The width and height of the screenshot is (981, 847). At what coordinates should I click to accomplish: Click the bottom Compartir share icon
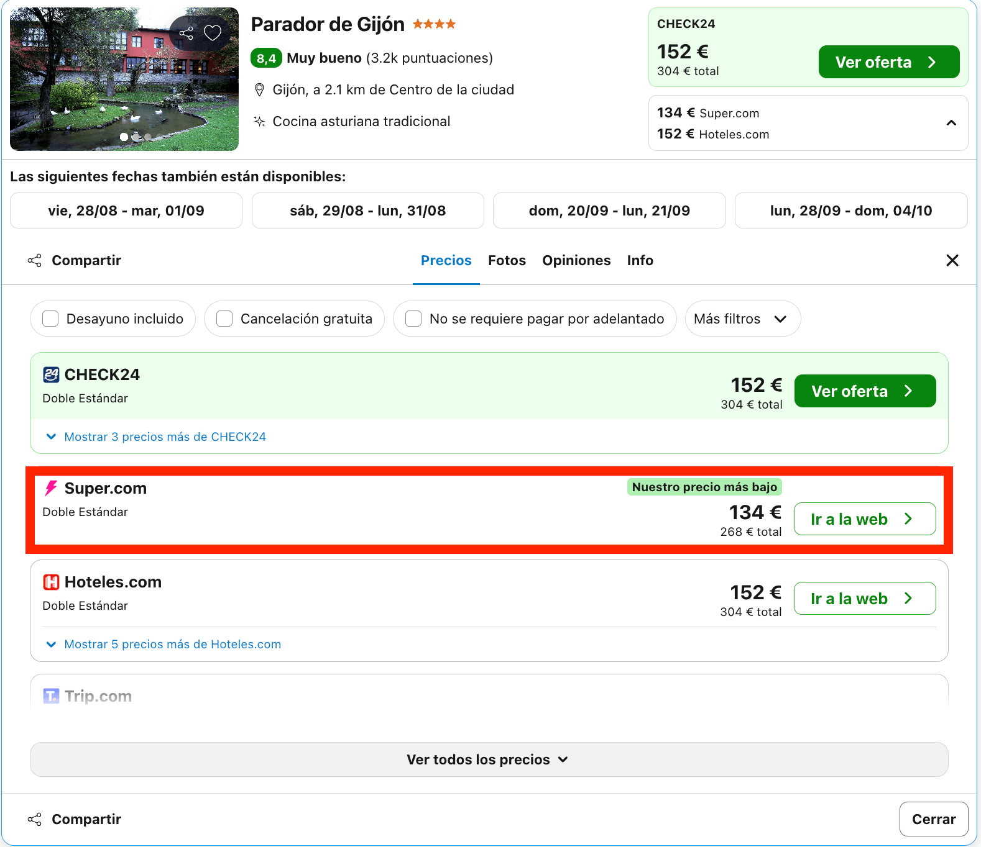[x=35, y=820]
